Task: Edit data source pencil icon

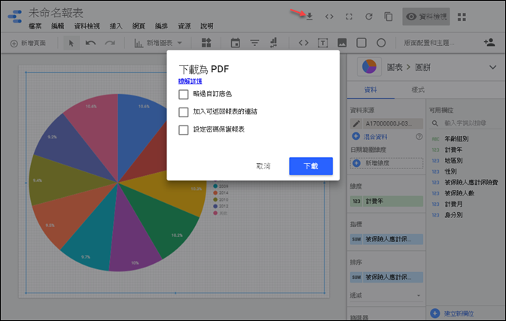Action: tap(356, 123)
